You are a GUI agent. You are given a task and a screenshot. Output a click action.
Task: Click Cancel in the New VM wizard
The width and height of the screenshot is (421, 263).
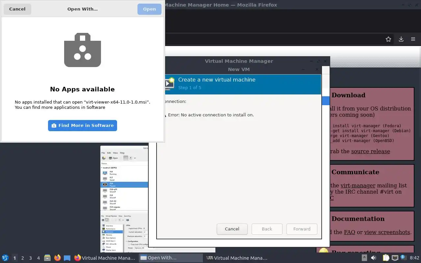[x=232, y=229]
